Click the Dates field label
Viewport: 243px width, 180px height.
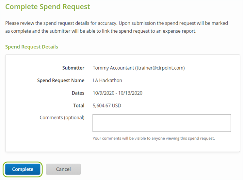click(78, 93)
